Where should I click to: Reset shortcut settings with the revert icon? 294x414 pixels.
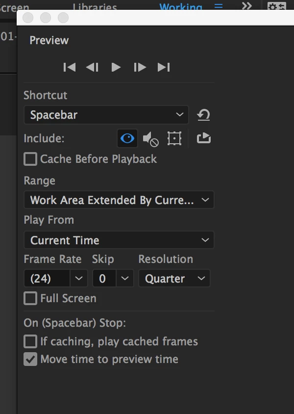[x=203, y=115]
